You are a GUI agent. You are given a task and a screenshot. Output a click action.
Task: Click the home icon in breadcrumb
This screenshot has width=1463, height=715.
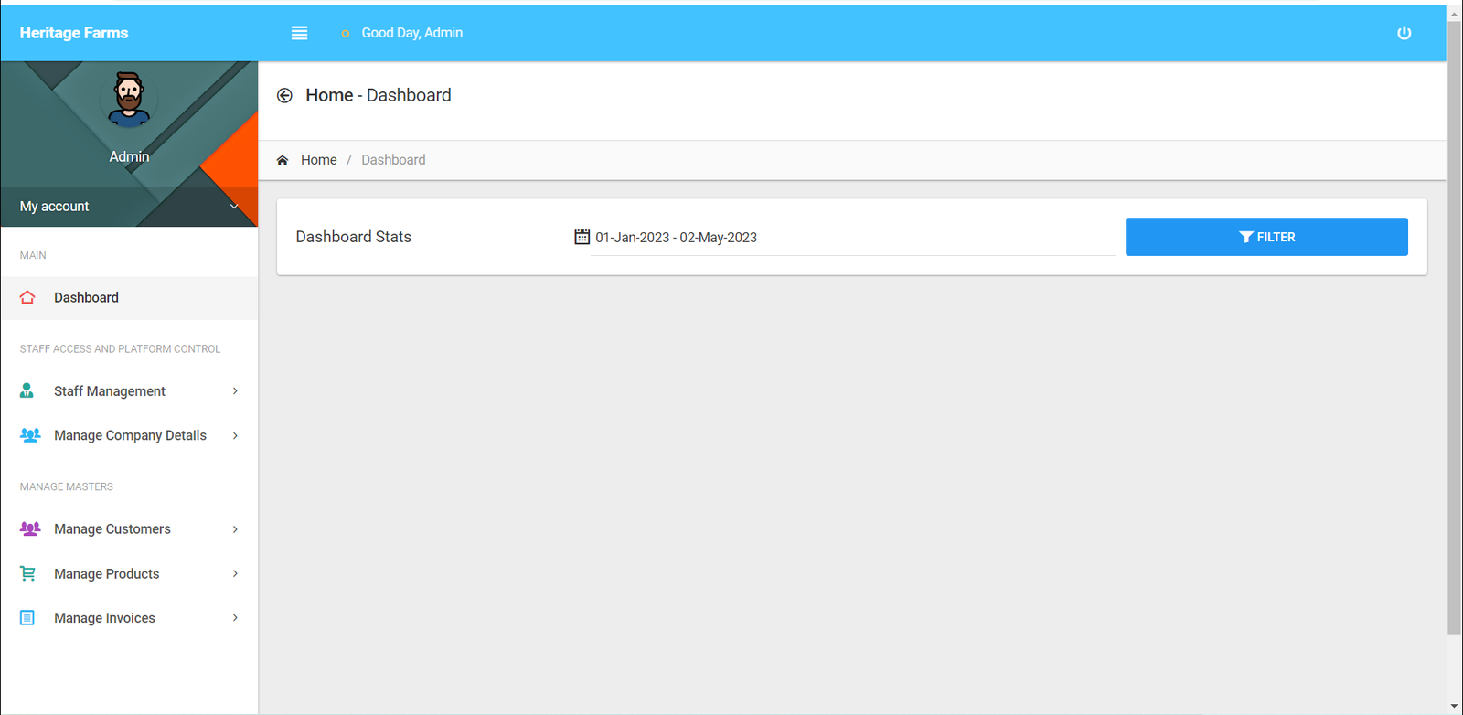tap(283, 160)
